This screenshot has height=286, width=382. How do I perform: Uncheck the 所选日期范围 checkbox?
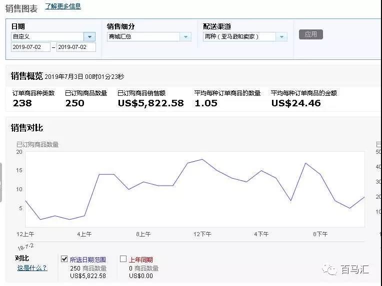(x=64, y=259)
